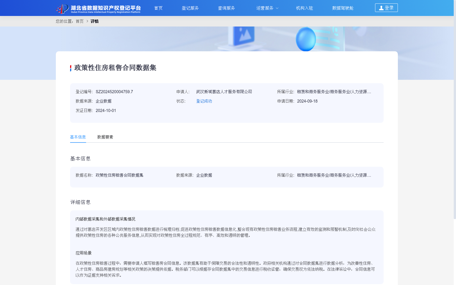Click the Hubei platform logo
The image size is (456, 285).
click(98, 9)
